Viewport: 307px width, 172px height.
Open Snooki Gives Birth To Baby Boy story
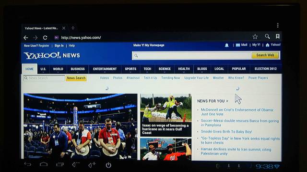point(226,132)
